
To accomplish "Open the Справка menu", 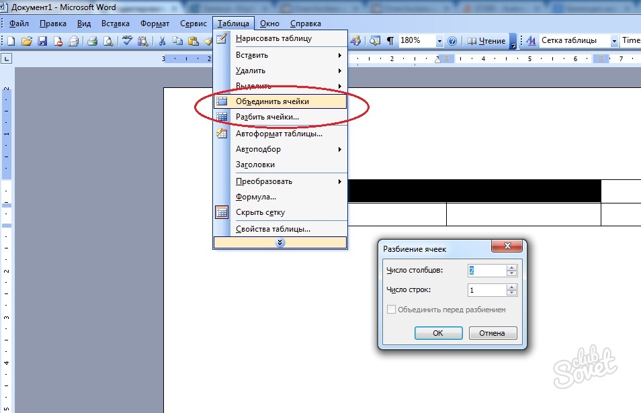I will pos(305,24).
